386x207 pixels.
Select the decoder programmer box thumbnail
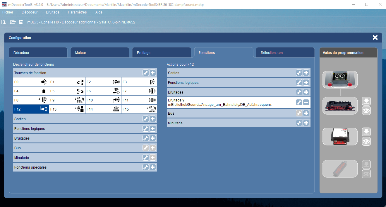click(x=340, y=137)
